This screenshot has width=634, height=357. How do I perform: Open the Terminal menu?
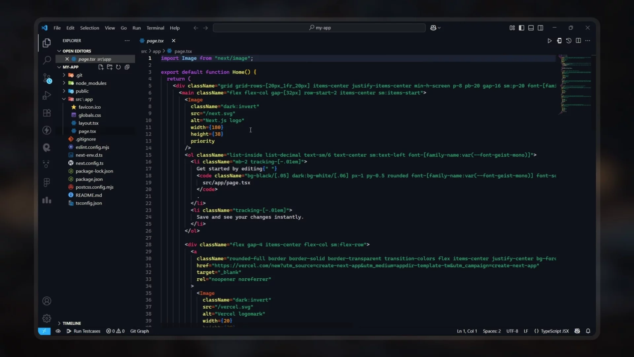tap(155, 28)
